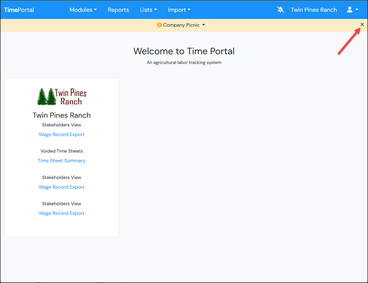368x283 pixels.
Task: Open Wage Record Export directly below Time Sheet Summary section
Action: click(x=61, y=187)
